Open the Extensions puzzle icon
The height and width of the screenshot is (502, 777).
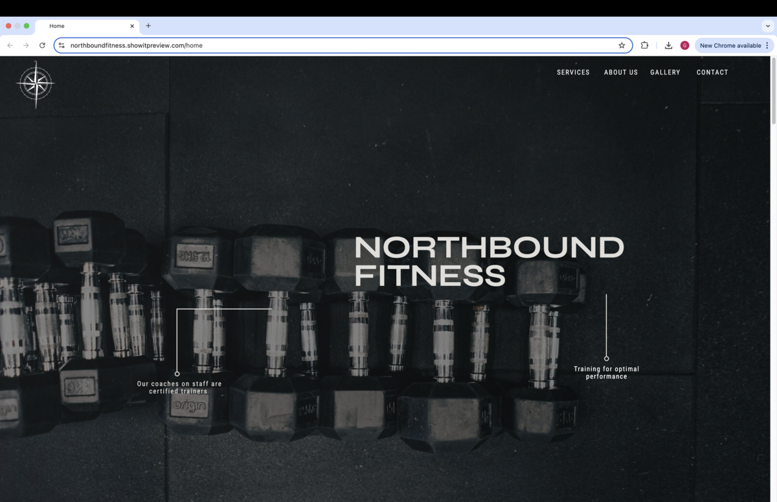coord(644,45)
